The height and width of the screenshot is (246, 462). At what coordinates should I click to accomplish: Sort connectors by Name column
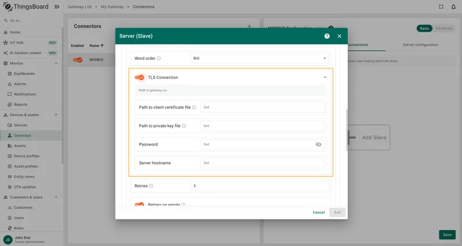(x=96, y=46)
